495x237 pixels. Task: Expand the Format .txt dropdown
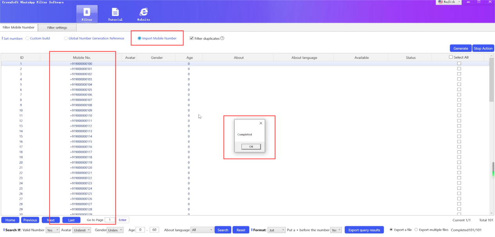tap(276, 230)
